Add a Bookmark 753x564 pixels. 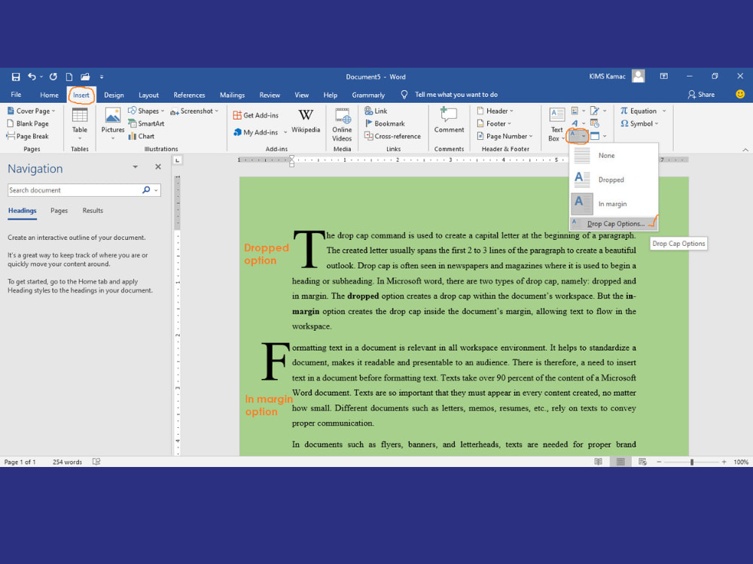pyautogui.click(x=384, y=124)
